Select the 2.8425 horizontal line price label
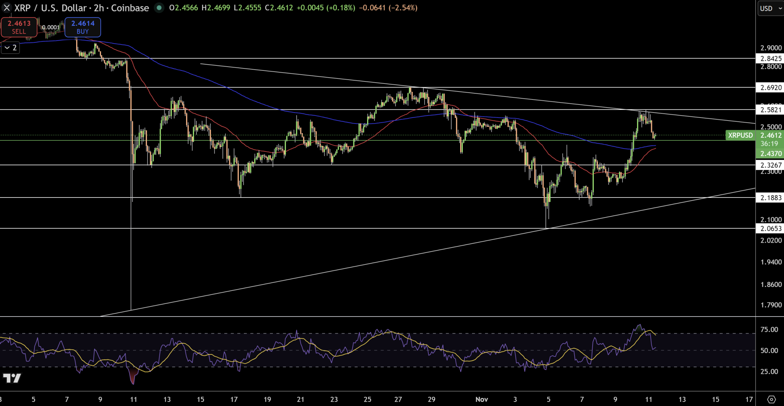This screenshot has width=784, height=406. [x=771, y=59]
